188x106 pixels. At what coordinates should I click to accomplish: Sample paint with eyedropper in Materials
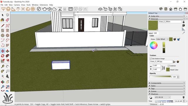click(183, 33)
